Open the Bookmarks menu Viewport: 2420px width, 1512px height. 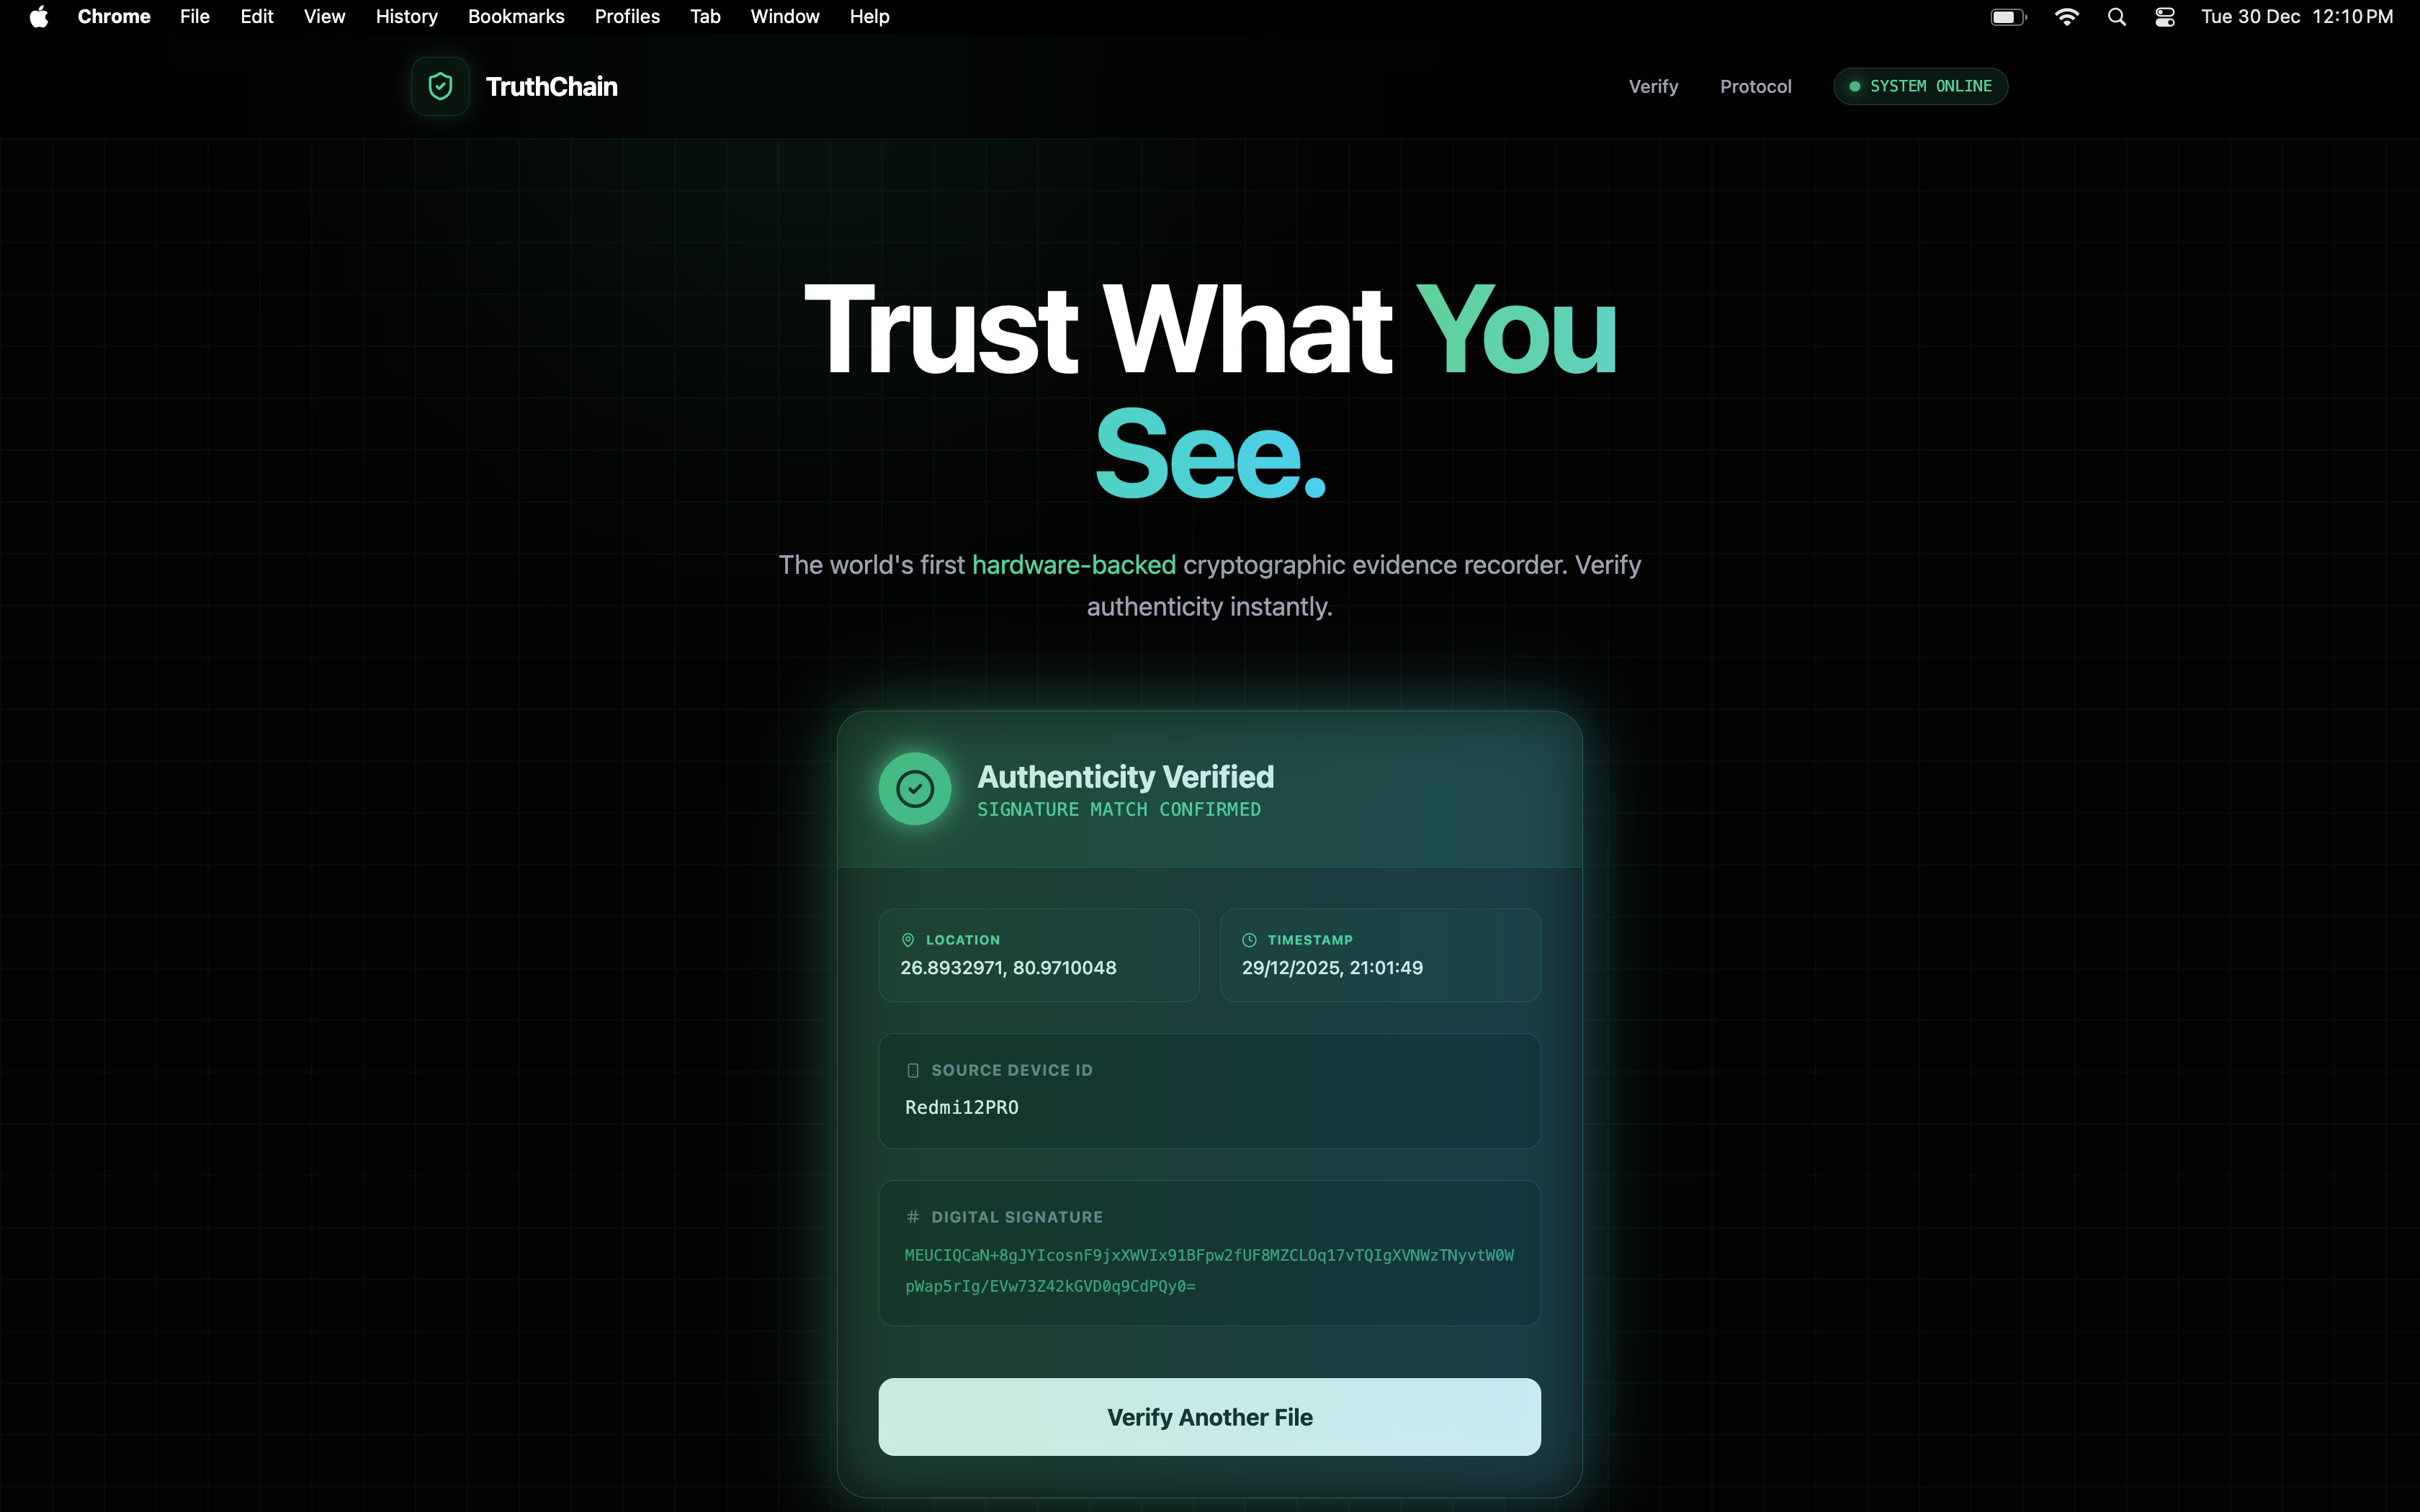tap(516, 17)
